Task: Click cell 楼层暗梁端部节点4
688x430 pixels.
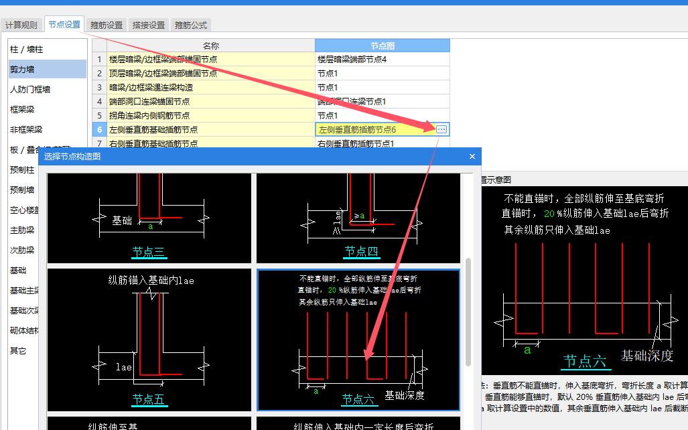Action: tap(382, 59)
